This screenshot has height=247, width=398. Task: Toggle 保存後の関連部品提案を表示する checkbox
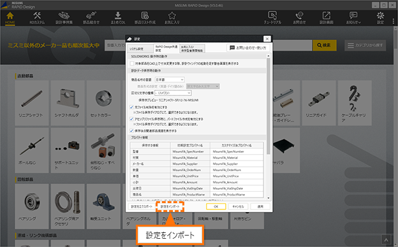(131, 131)
